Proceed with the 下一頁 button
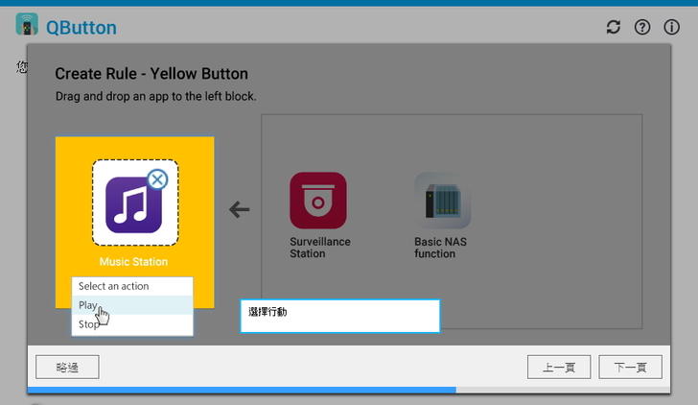This screenshot has height=405, width=698. pyautogui.click(x=630, y=368)
